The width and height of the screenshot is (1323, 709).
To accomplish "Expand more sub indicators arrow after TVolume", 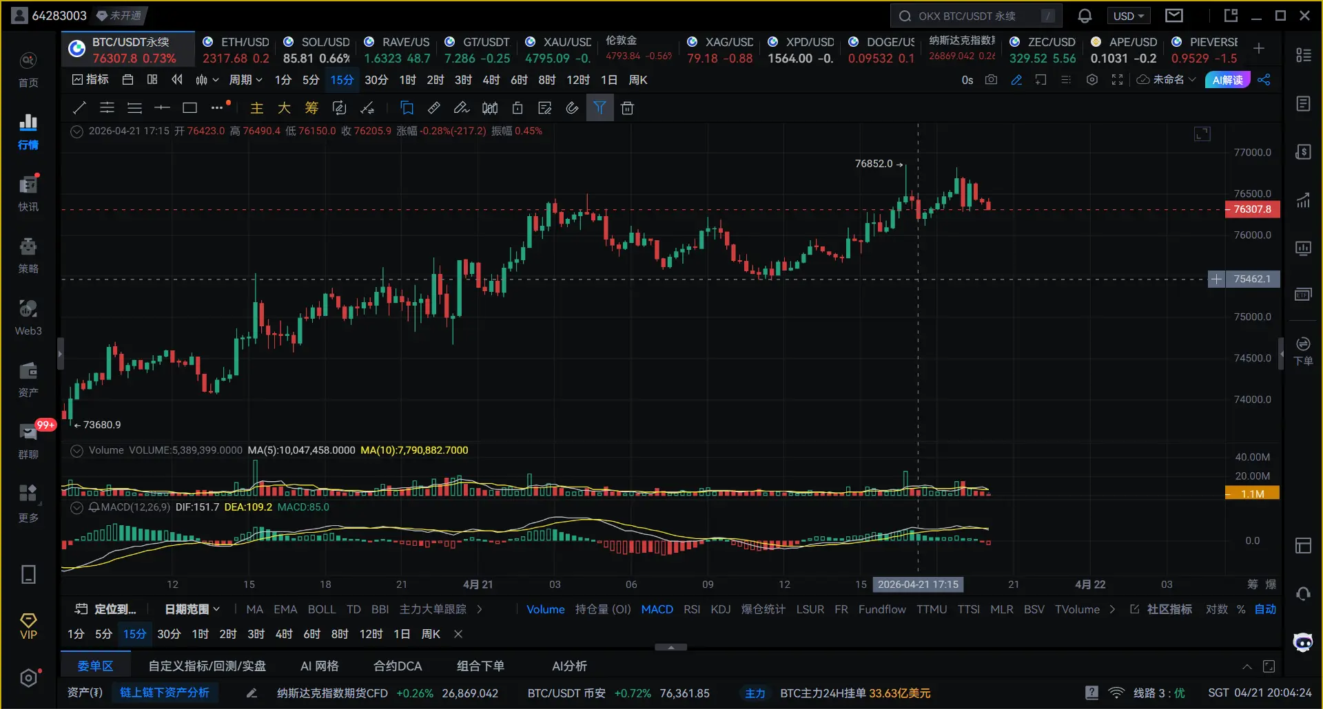I will (1112, 609).
